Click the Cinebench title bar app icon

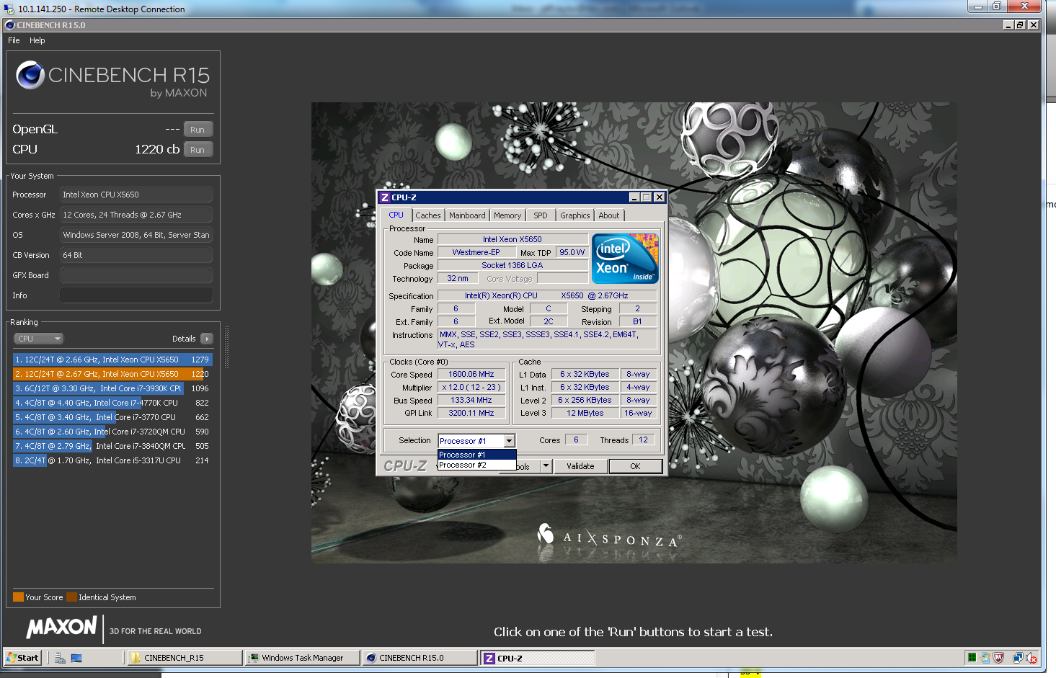click(9, 24)
